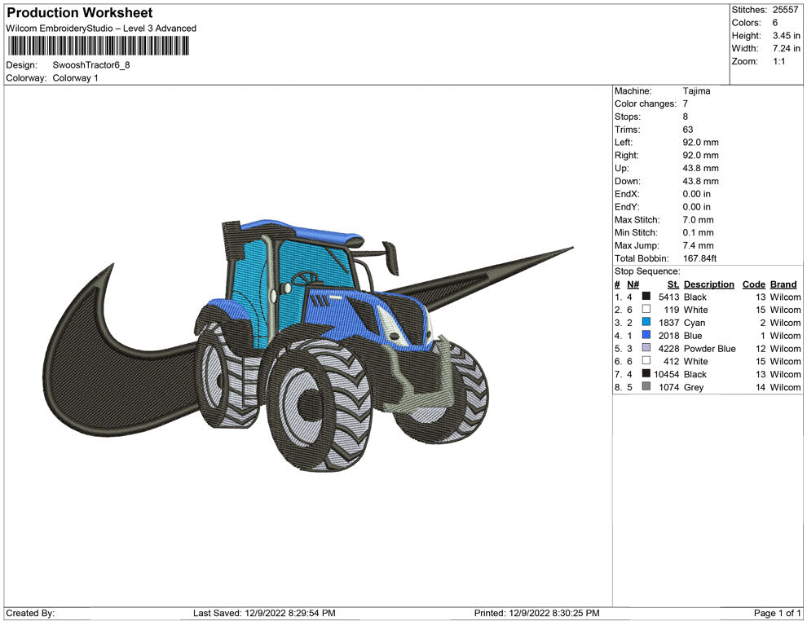Click the Production Worksheet title
This screenshot has width=807, height=621.
point(80,13)
